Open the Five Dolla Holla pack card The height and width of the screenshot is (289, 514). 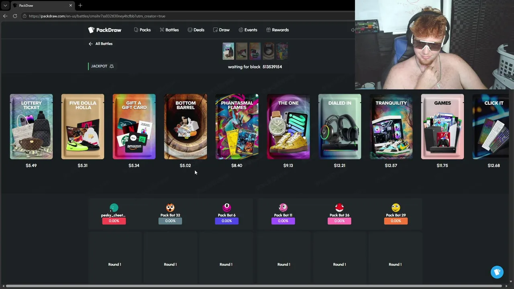83,126
